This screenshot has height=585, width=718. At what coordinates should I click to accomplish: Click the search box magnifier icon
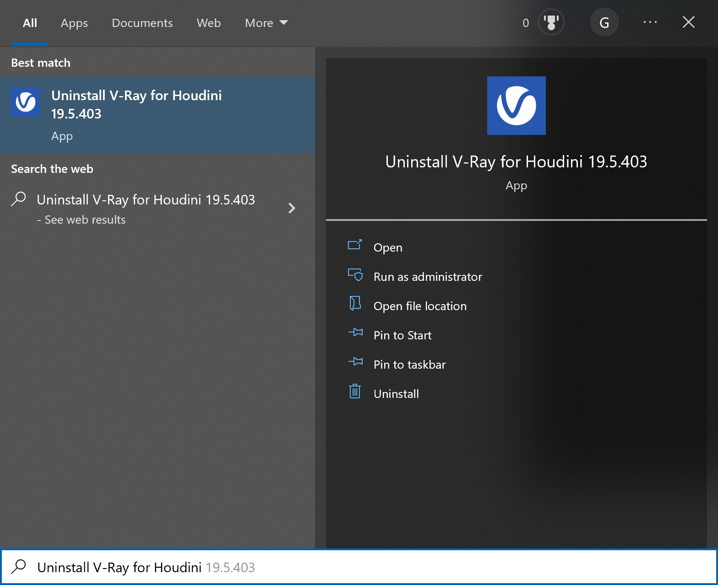click(x=19, y=566)
